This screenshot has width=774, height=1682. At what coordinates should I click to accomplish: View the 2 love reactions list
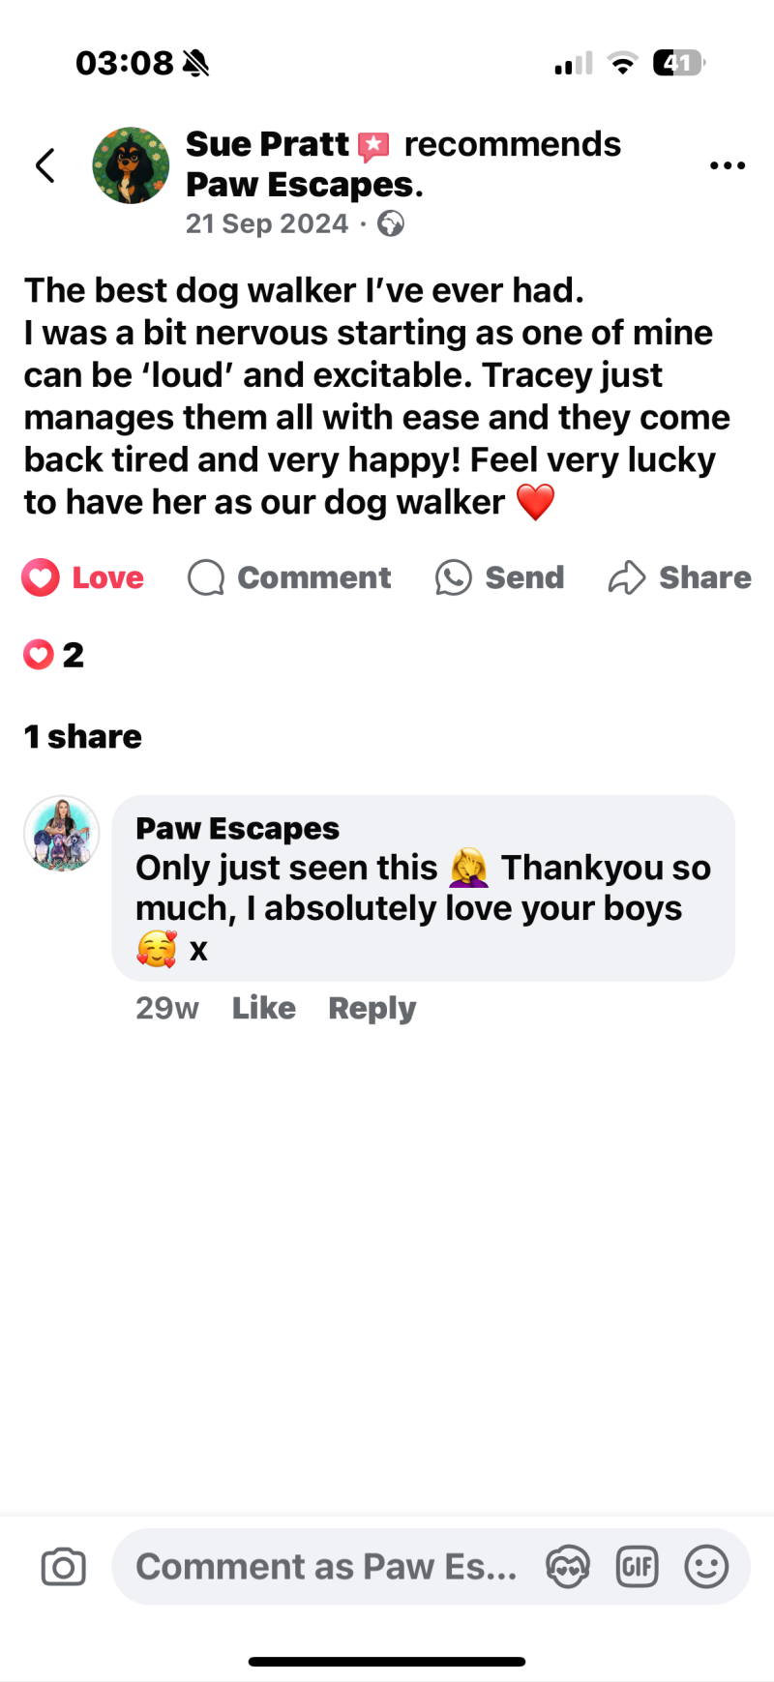[x=53, y=655]
